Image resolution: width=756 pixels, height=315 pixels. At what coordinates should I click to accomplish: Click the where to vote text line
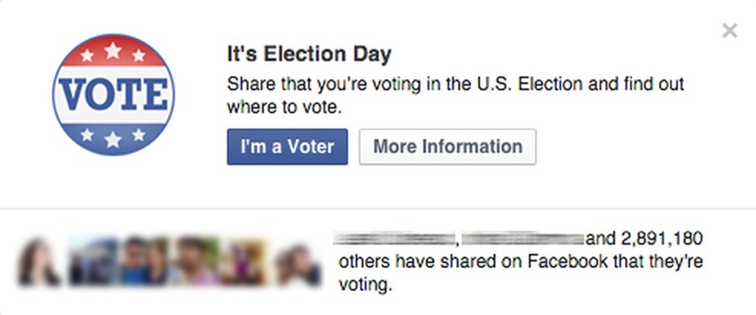click(x=284, y=108)
